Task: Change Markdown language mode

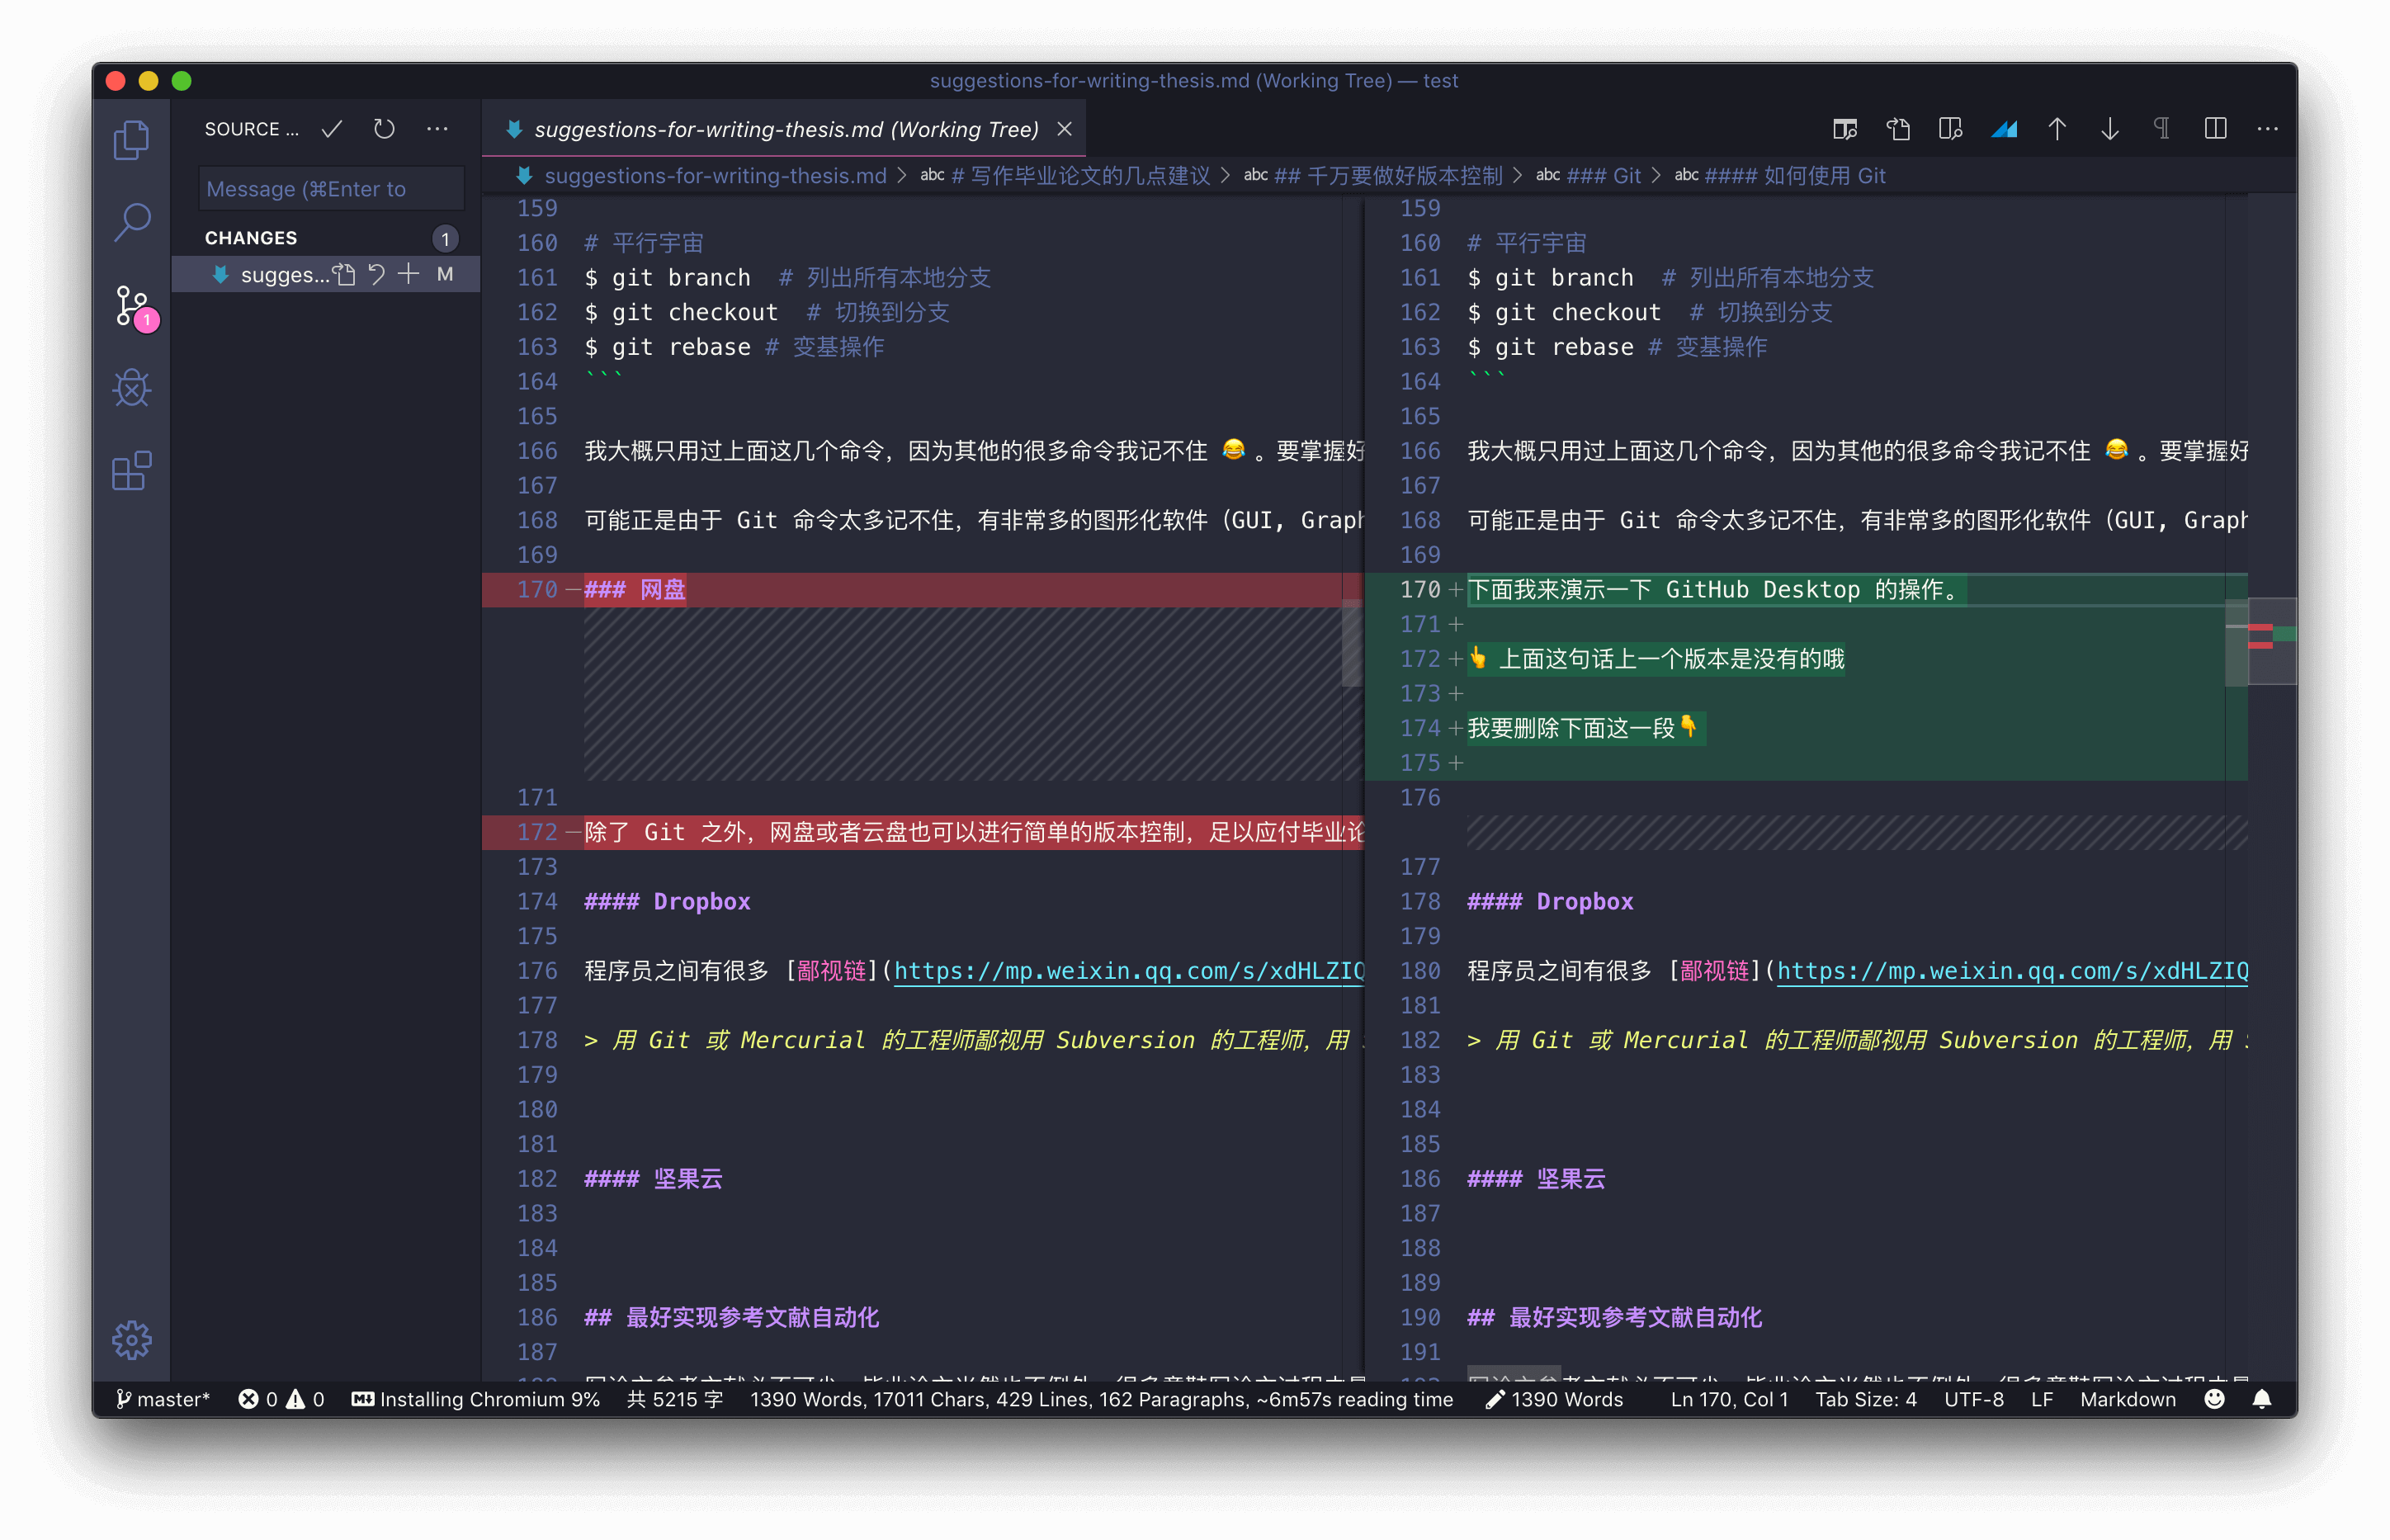Action: point(2128,1399)
